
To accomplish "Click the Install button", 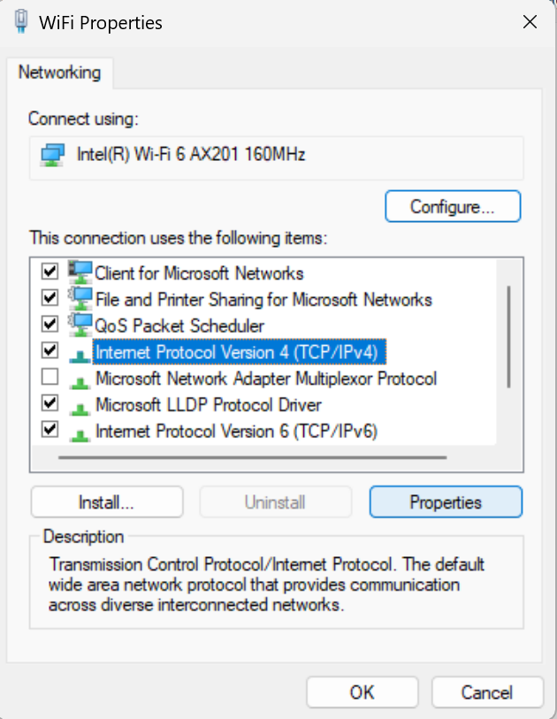I will [x=106, y=502].
